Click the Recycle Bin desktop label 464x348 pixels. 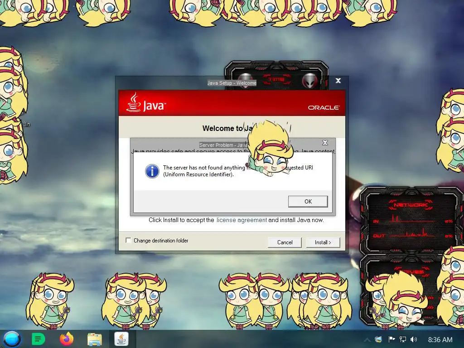(x=27, y=124)
